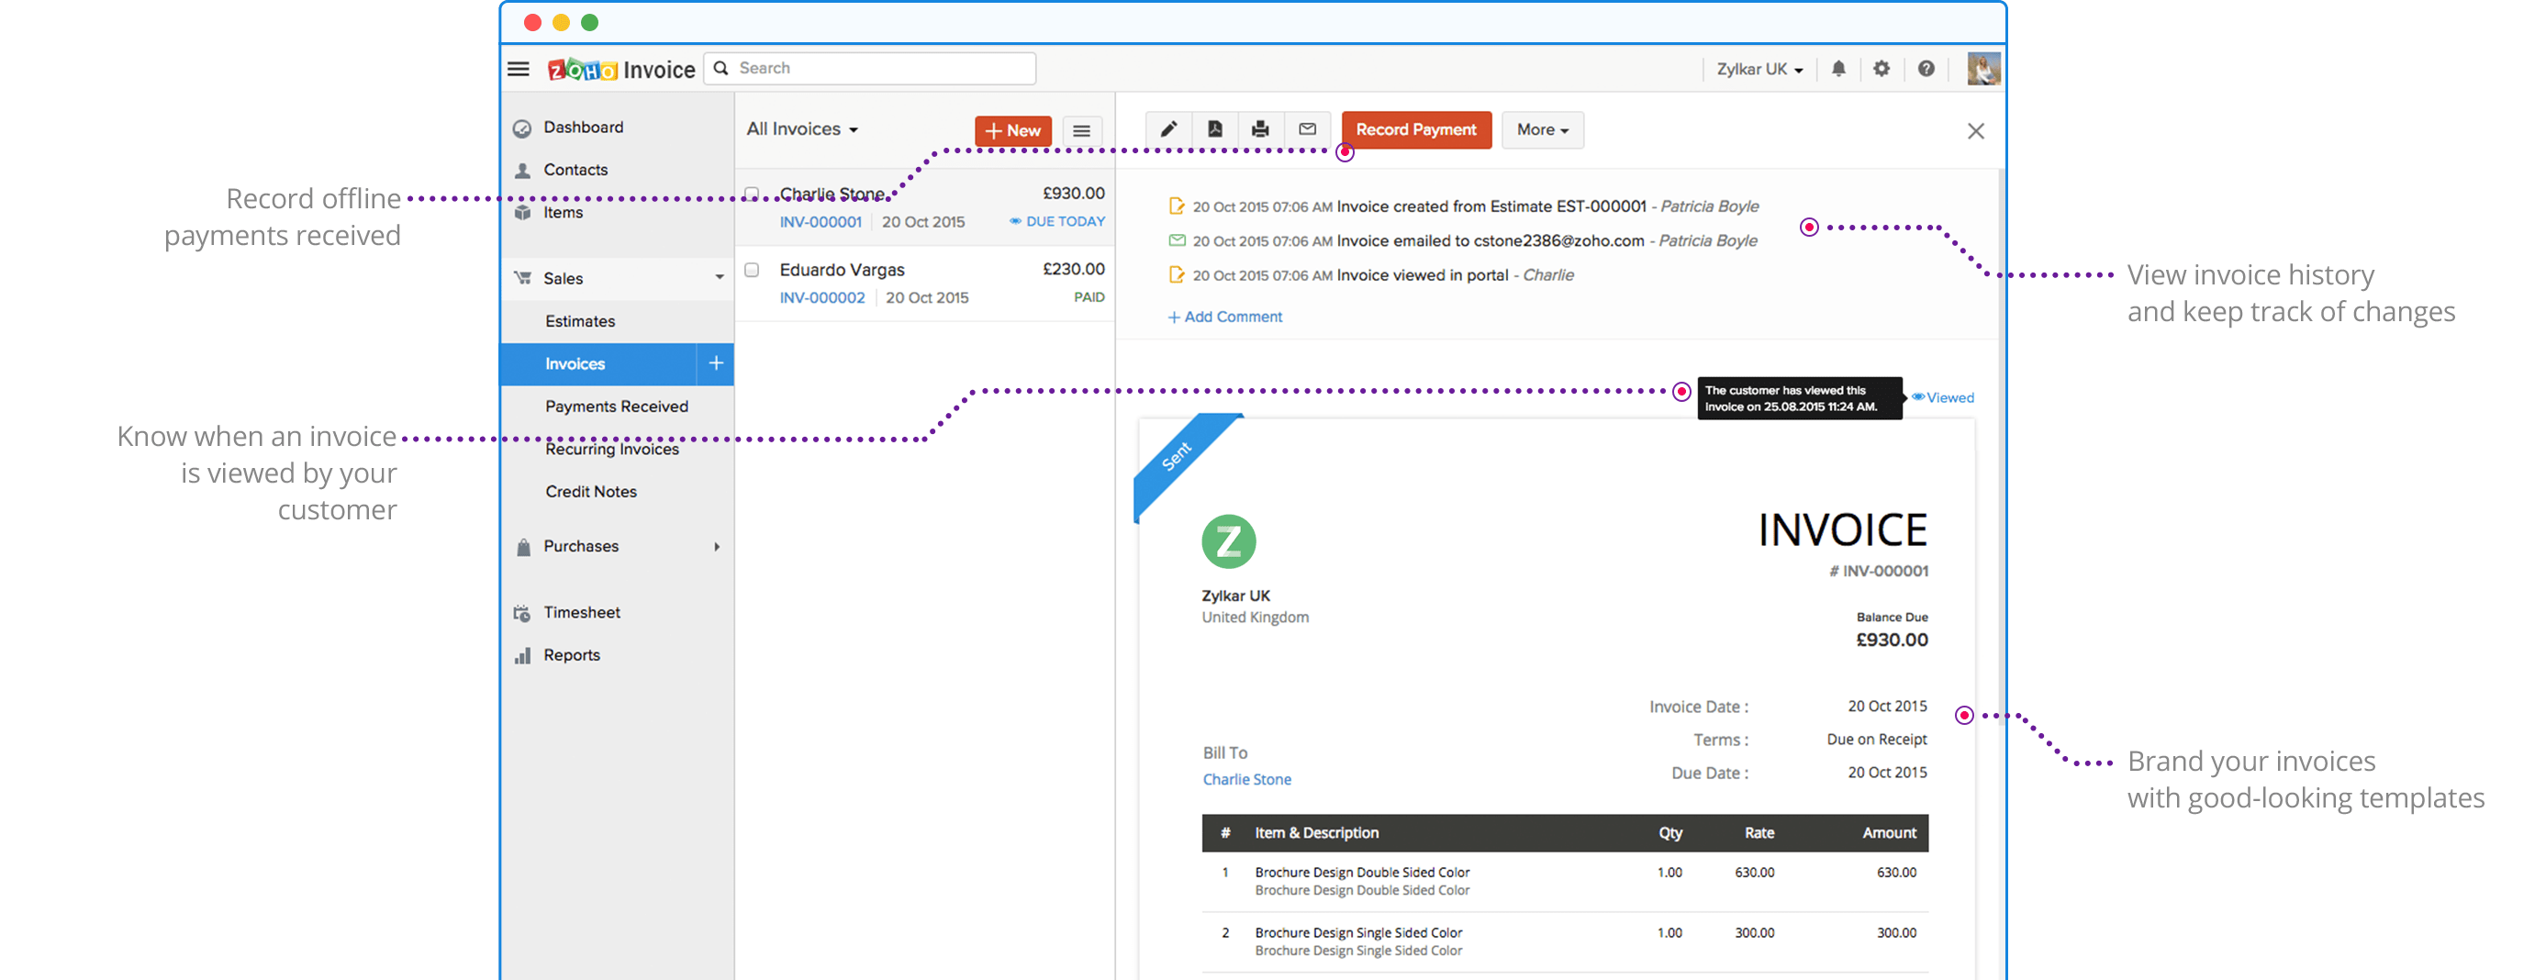Expand the More actions dropdown
Image resolution: width=2546 pixels, height=980 pixels.
(x=1542, y=129)
